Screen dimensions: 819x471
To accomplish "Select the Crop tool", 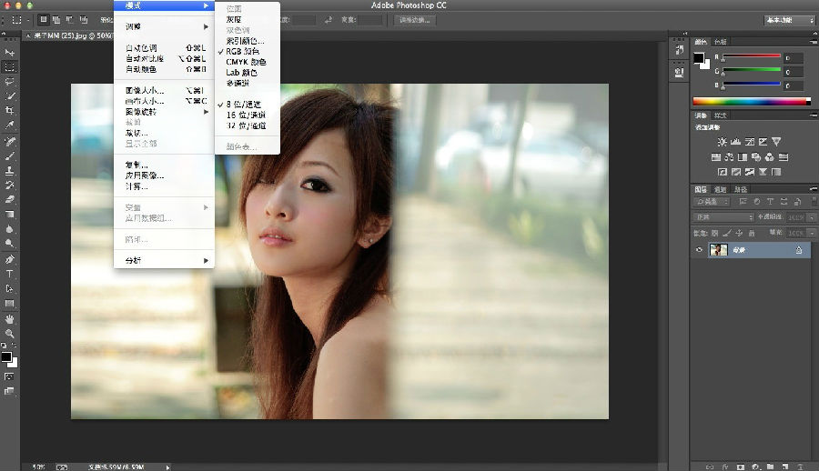I will click(10, 110).
